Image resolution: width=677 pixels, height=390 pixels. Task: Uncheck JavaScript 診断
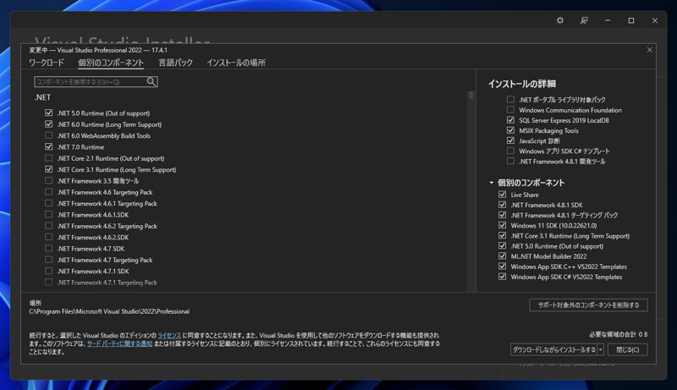510,140
